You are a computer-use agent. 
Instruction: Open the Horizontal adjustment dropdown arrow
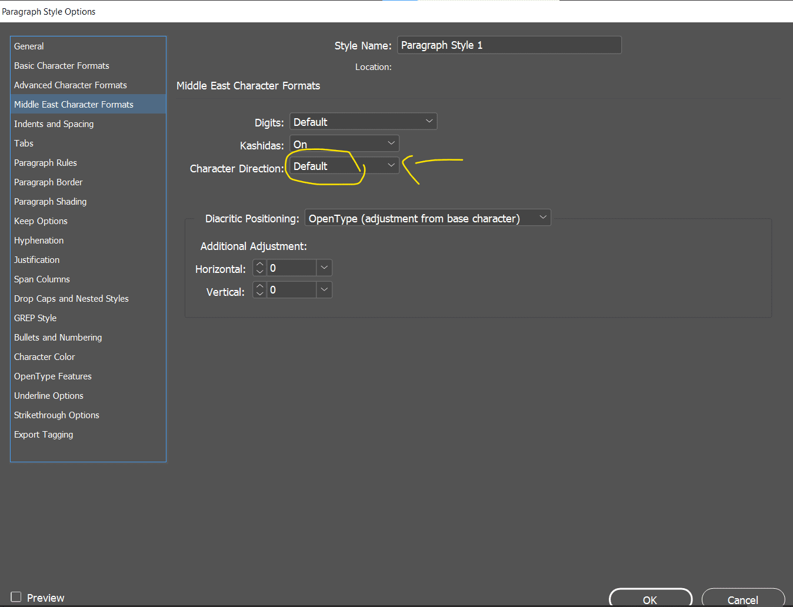[x=324, y=268]
